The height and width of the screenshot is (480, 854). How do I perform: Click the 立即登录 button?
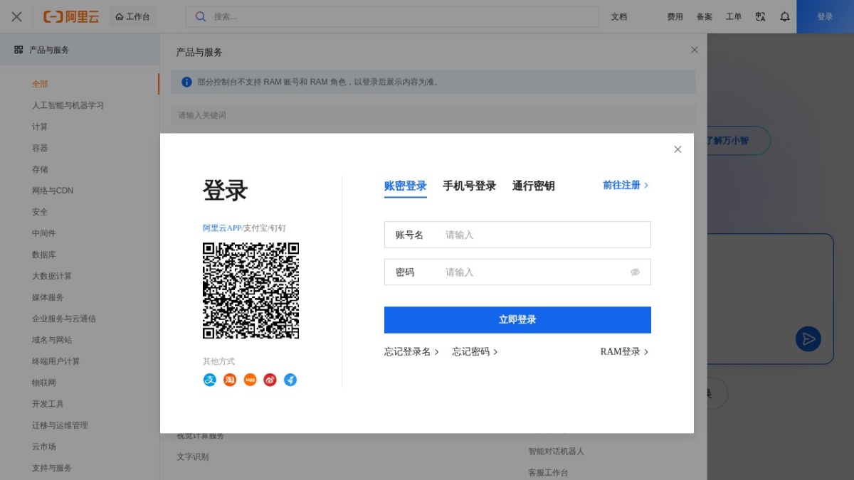[x=517, y=320]
